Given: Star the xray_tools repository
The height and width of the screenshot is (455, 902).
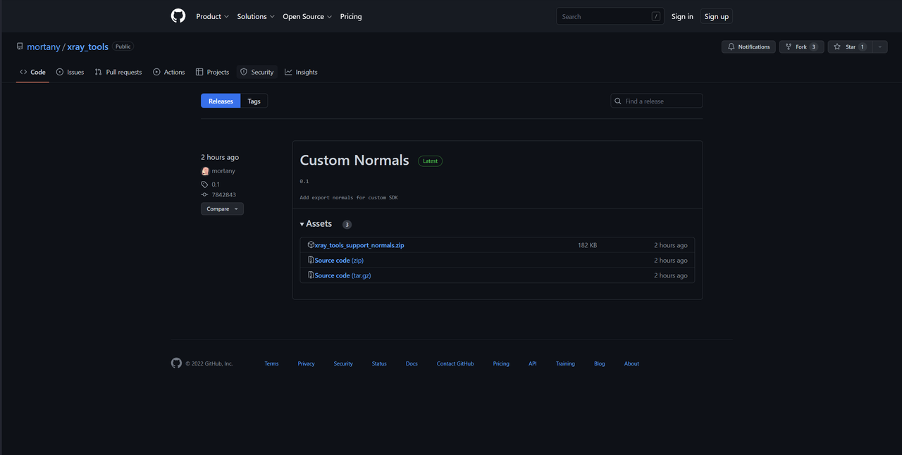Looking at the screenshot, I should [x=850, y=46].
